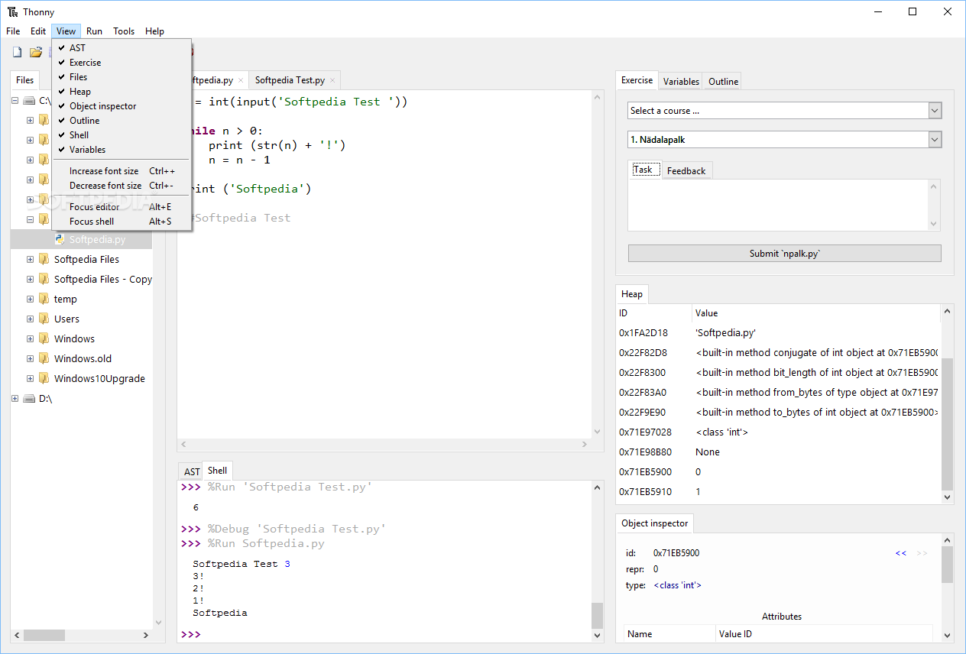Open the File menu
Image resolution: width=966 pixels, height=654 pixels.
13,31
